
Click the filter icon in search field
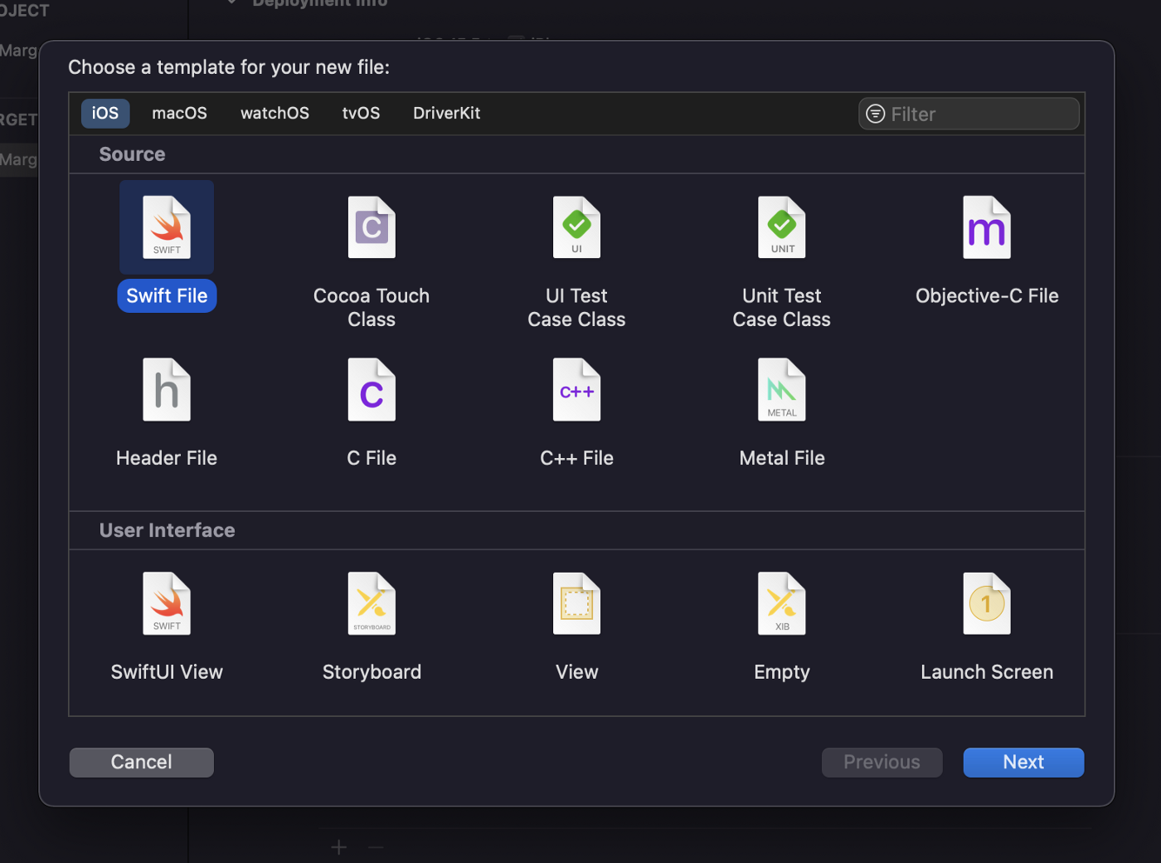click(x=875, y=114)
